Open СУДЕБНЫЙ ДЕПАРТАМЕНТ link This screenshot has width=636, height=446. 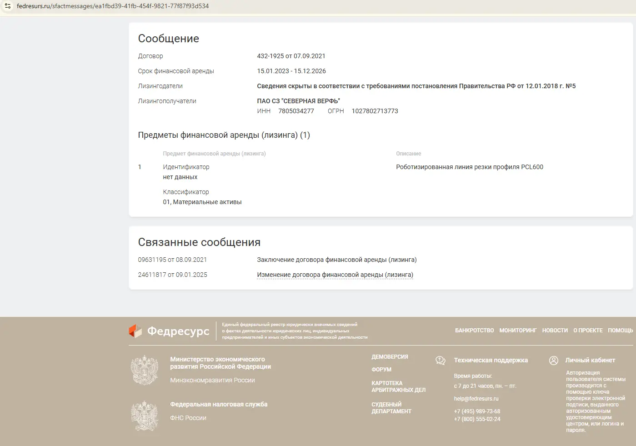391,408
